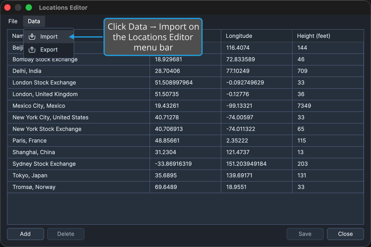Click height value 203
Screen dimensions: 371x247
point(303,164)
